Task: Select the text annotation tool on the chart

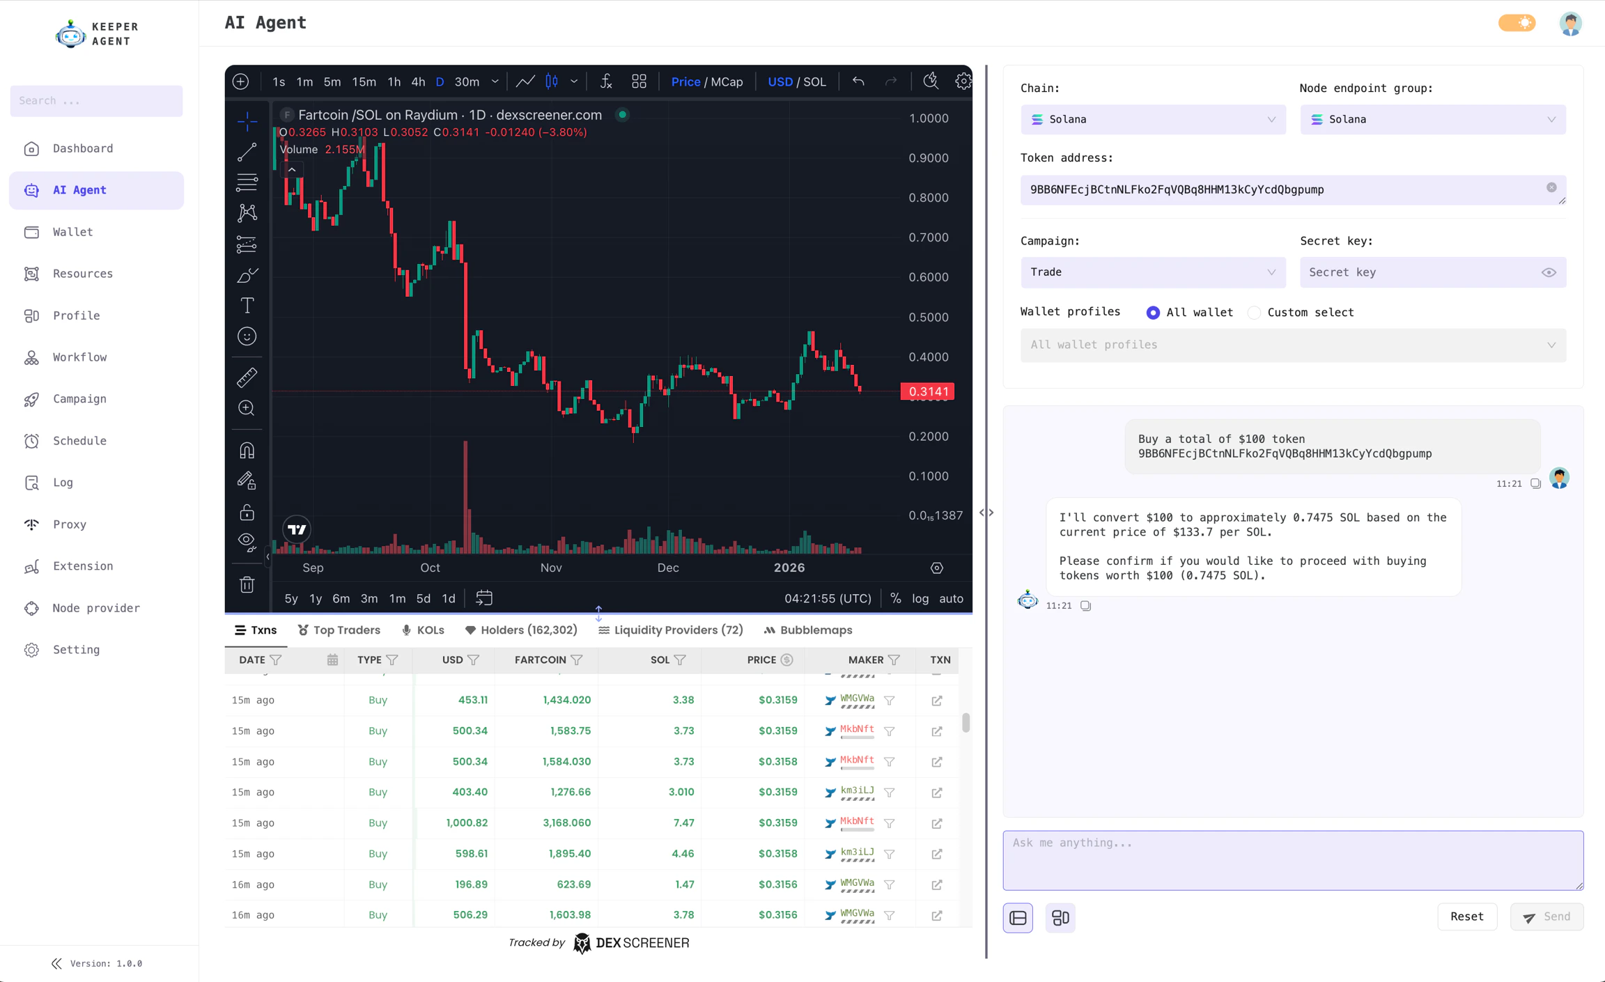Action: pyautogui.click(x=247, y=305)
